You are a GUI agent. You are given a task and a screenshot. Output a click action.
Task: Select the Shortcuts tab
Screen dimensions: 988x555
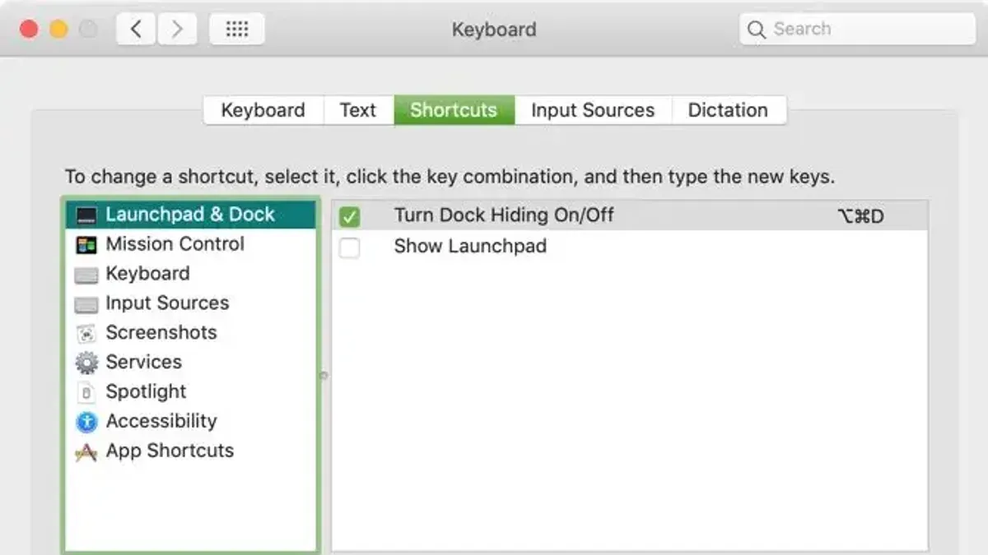(454, 110)
